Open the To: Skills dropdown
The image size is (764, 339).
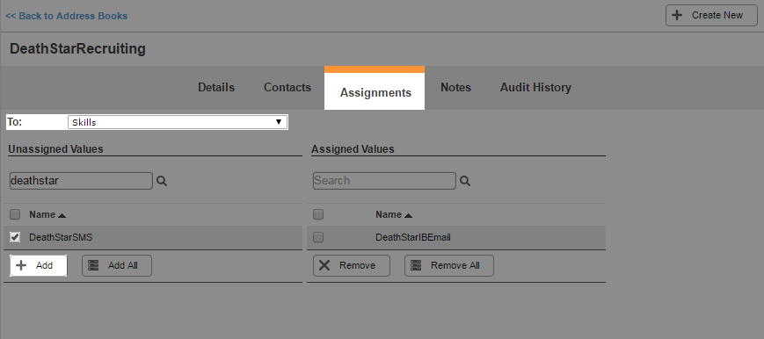[x=178, y=122]
